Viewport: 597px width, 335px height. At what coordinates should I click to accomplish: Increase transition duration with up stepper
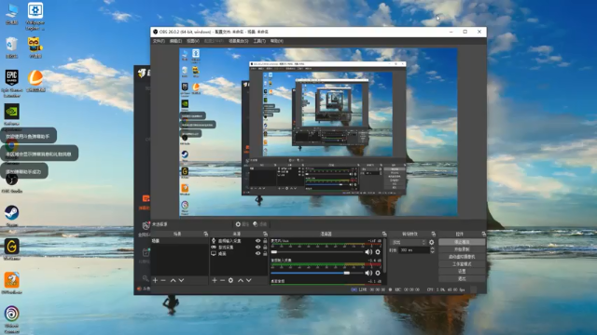pos(432,248)
